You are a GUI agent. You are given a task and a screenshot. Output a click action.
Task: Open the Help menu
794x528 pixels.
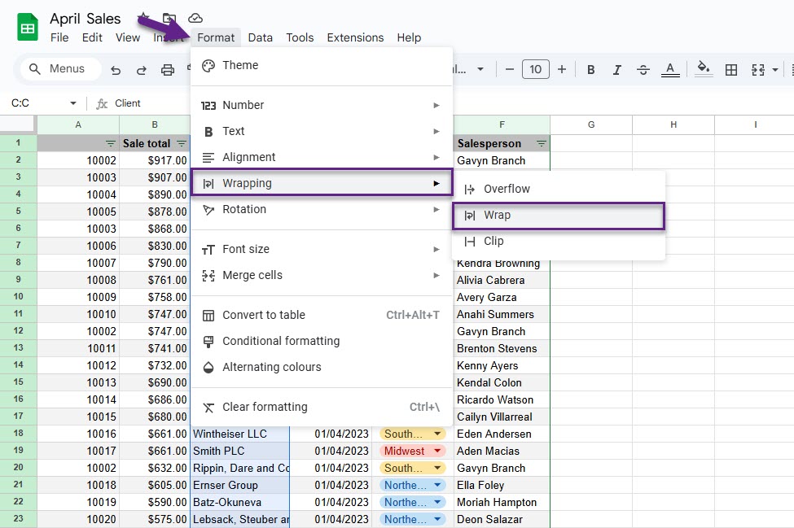[x=409, y=37]
